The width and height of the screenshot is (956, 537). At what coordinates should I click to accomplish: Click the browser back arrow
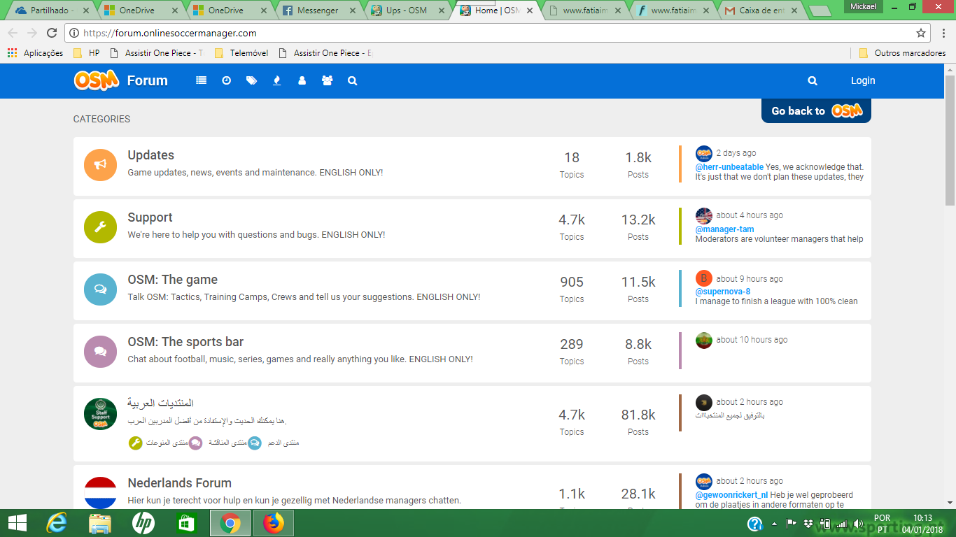(13, 33)
